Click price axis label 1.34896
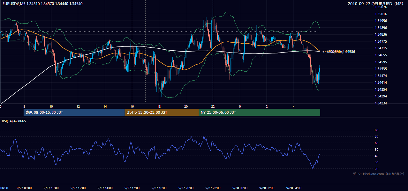The width and height of the screenshot is (408, 191). pos(381,28)
